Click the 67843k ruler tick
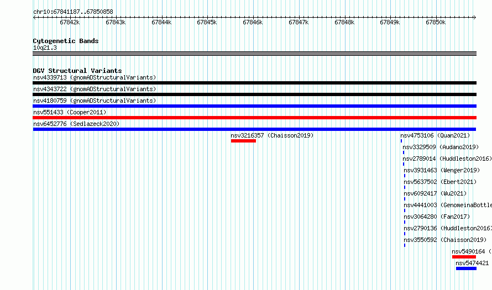This screenshot has height=290, width=492. coord(116,22)
